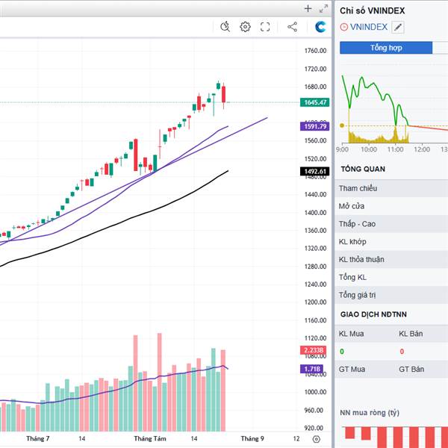Click the plus icon above the chart
Viewport: 448px width, 448px height.
tap(308, 8)
